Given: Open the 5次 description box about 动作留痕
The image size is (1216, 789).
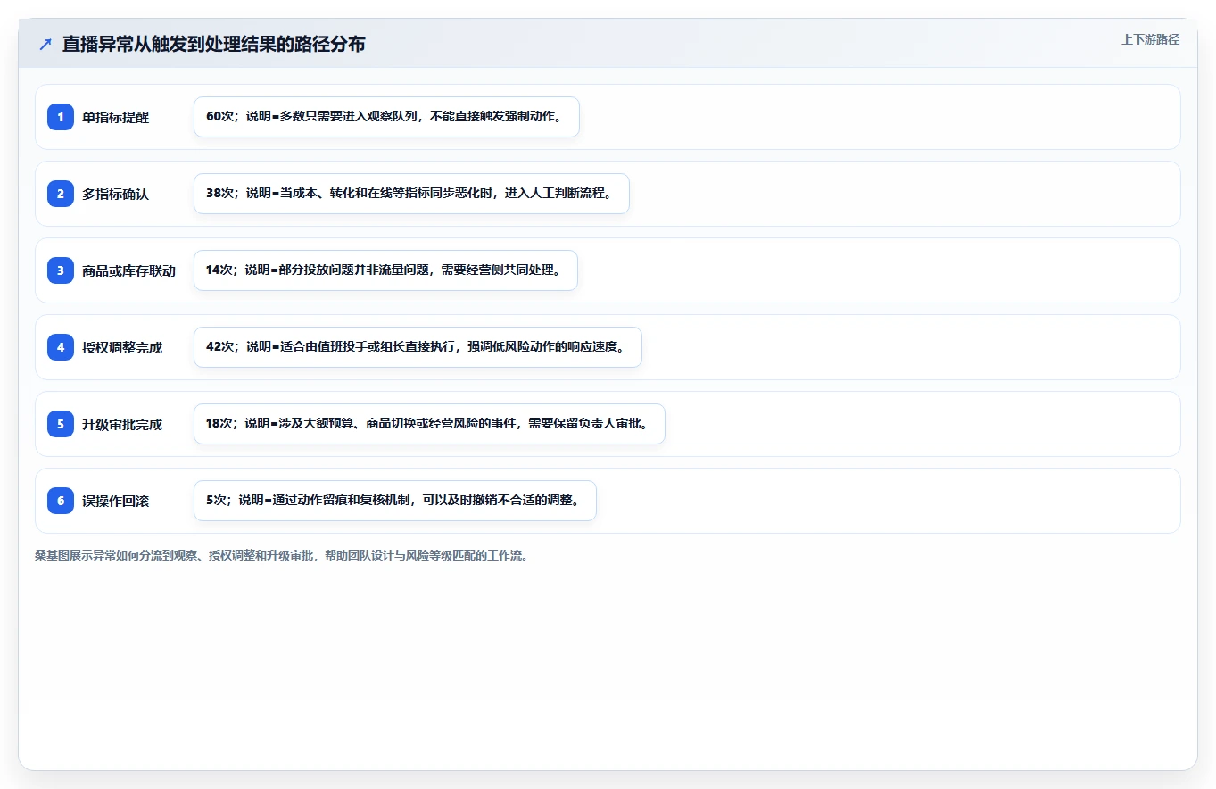Looking at the screenshot, I should 394,501.
